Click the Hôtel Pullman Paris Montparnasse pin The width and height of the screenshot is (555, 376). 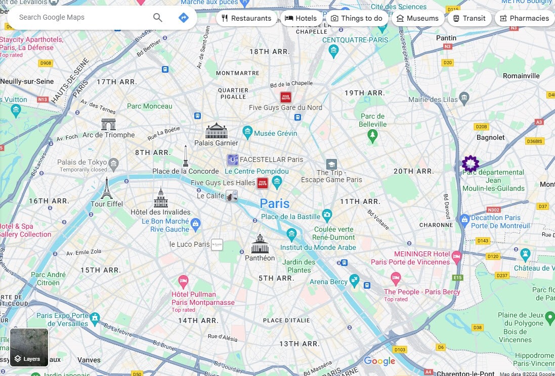click(183, 282)
